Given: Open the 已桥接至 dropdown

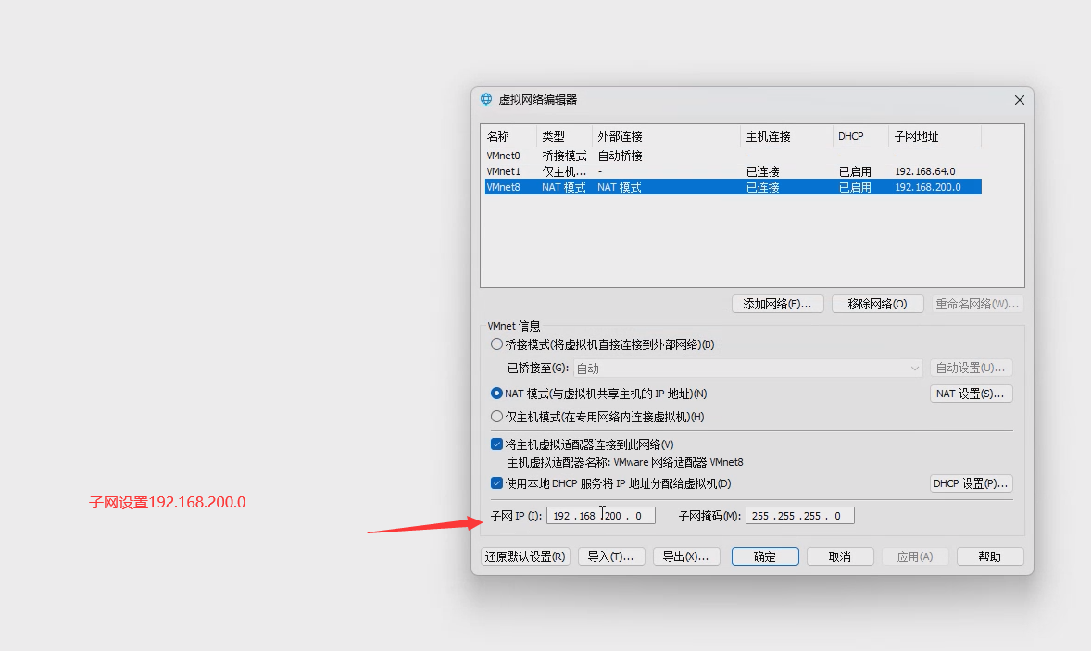Looking at the screenshot, I should coord(747,369).
